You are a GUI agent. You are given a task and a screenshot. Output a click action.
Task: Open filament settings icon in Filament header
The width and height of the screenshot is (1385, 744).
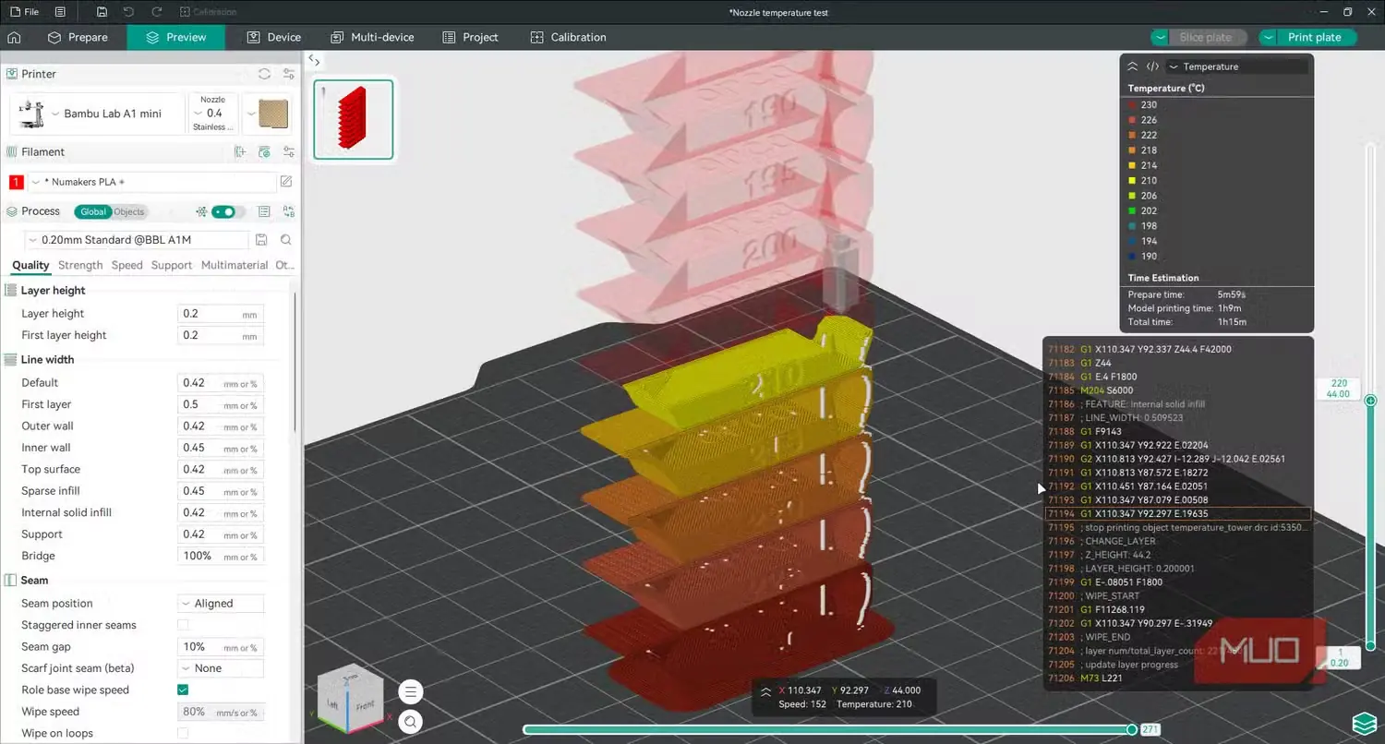tap(289, 152)
